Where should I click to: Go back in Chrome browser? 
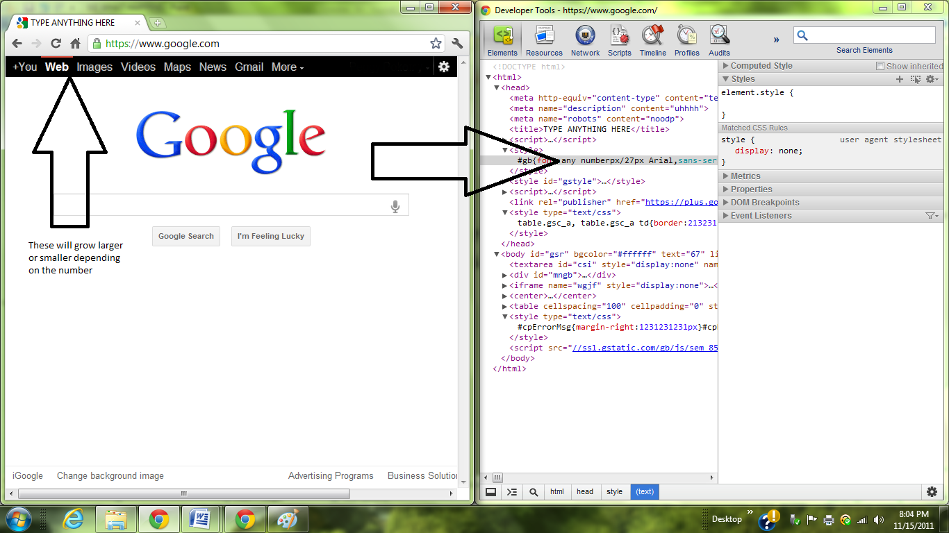click(x=17, y=44)
